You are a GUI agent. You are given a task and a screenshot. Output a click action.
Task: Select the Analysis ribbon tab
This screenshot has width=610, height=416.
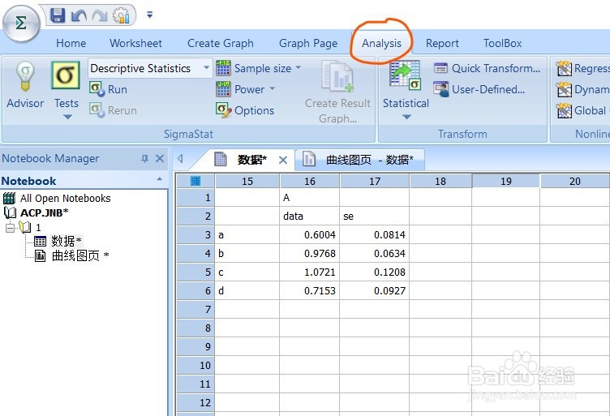tap(381, 43)
